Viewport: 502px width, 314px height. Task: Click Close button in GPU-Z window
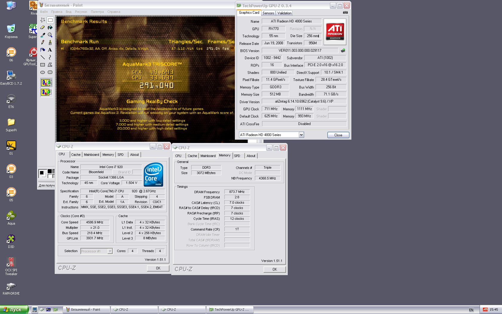tap(338, 135)
